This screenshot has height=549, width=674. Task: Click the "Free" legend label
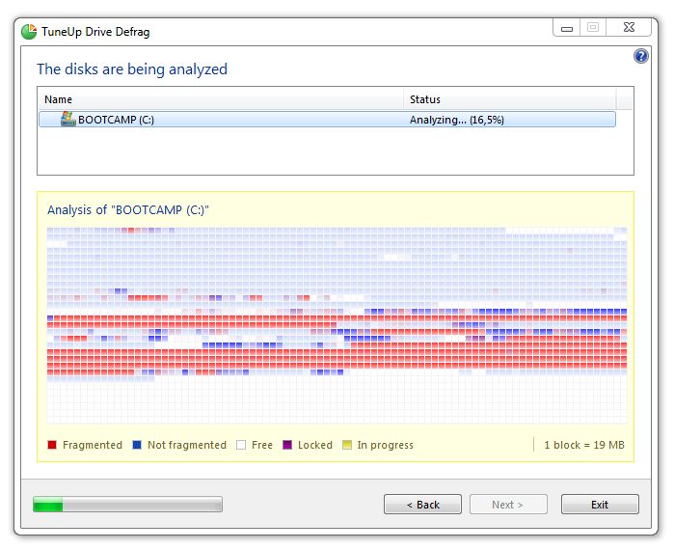click(262, 445)
